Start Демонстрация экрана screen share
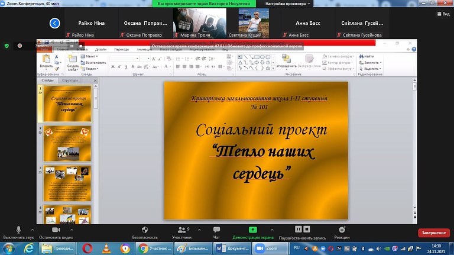 coord(253,233)
